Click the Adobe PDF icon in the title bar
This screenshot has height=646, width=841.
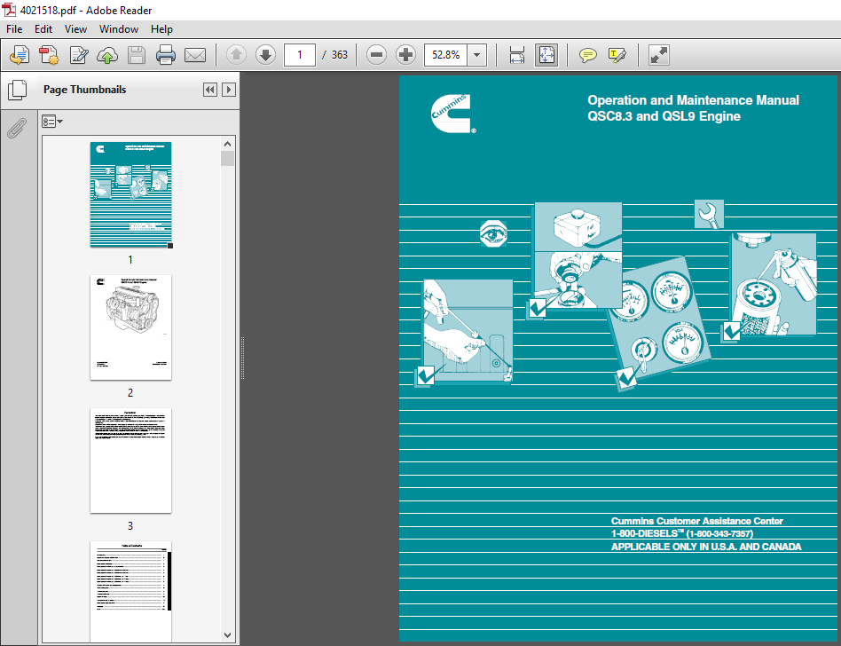click(x=9, y=10)
